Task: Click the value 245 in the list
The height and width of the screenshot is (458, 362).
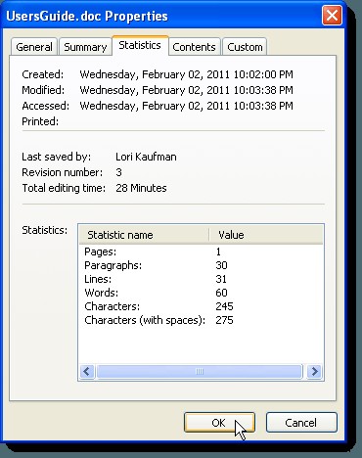Action: click(224, 306)
